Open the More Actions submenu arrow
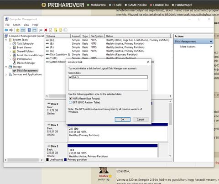The width and height of the screenshot is (219, 184). 211,47
